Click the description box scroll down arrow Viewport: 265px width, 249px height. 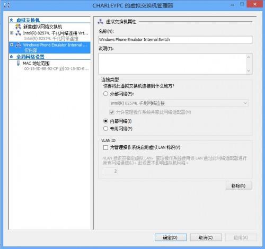tap(249, 70)
